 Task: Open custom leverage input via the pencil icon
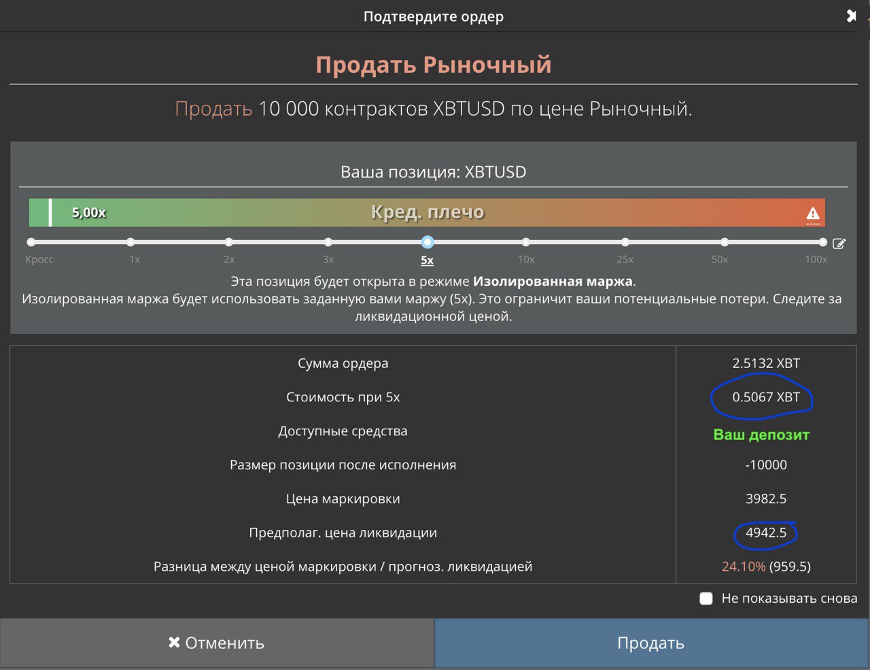pyautogui.click(x=840, y=243)
